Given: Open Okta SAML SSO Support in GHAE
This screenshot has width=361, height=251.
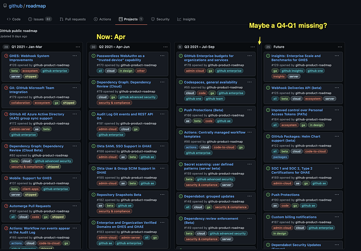Looking at the screenshot, I should [124, 146].
